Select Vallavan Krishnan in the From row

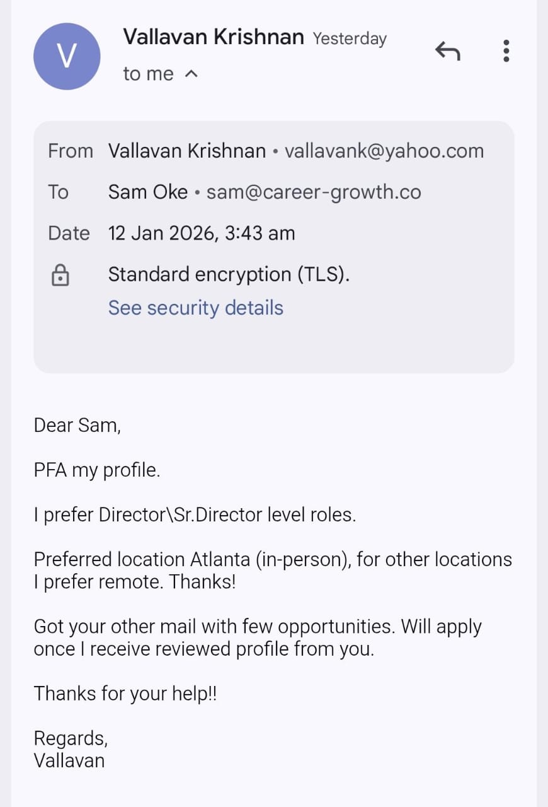click(x=186, y=151)
